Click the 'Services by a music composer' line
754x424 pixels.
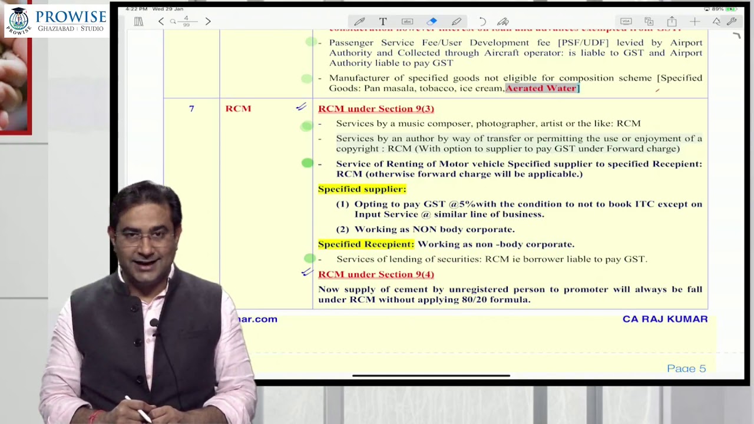click(488, 124)
